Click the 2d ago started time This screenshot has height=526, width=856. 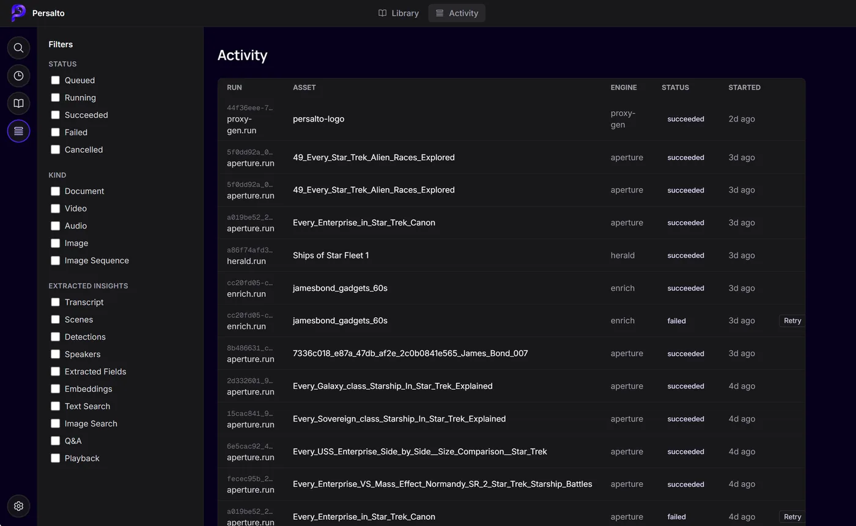(741, 119)
